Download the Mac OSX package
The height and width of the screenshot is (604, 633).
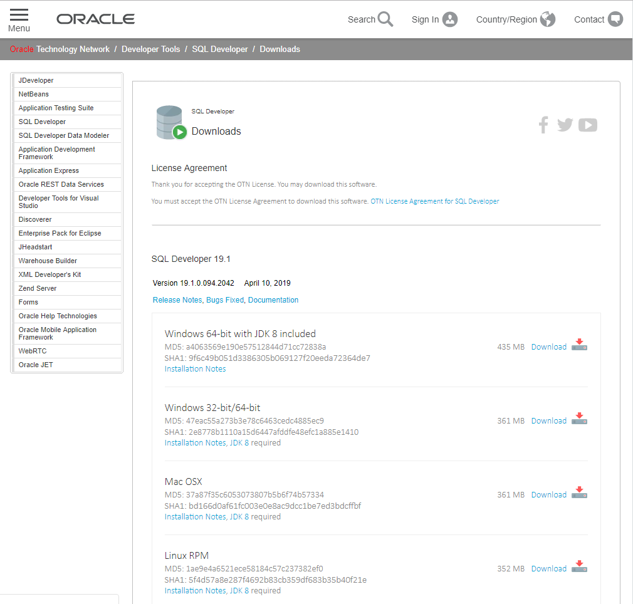point(548,494)
